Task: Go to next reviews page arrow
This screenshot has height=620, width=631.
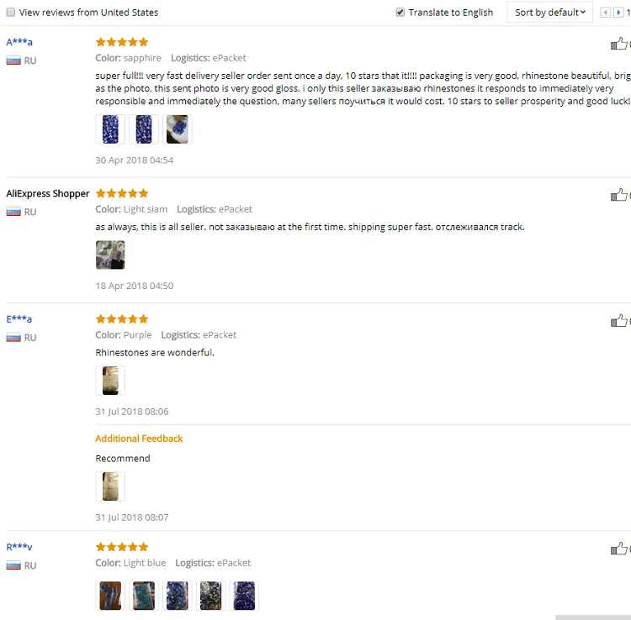Action: click(x=618, y=13)
